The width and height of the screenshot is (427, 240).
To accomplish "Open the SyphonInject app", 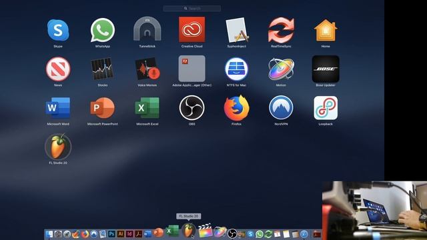I will click(237, 30).
